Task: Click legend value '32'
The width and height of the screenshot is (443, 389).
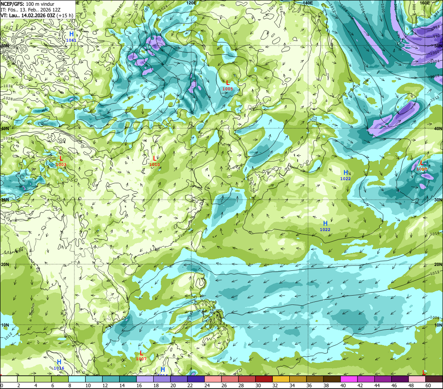Action: click(275, 385)
